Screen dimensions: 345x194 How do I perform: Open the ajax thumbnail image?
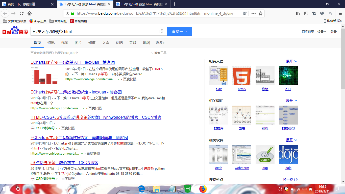(x=218, y=76)
